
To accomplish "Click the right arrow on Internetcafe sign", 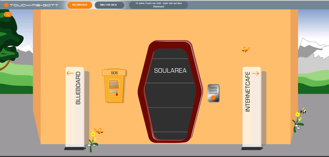I will coord(255,74).
